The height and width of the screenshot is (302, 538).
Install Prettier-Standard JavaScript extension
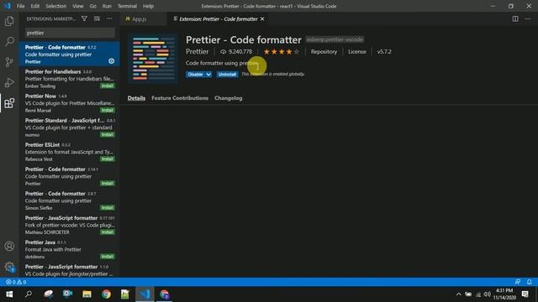[x=108, y=134]
